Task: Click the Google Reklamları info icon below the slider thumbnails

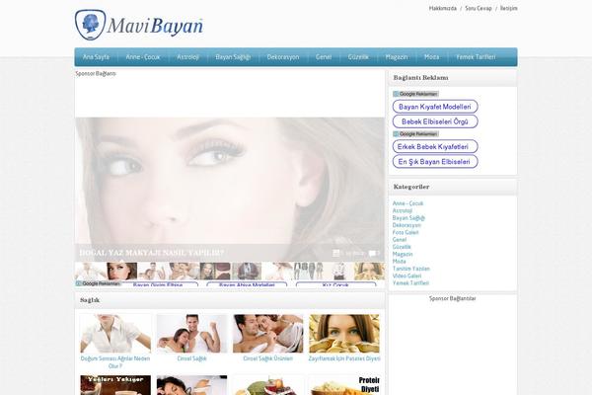Action: coord(79,283)
